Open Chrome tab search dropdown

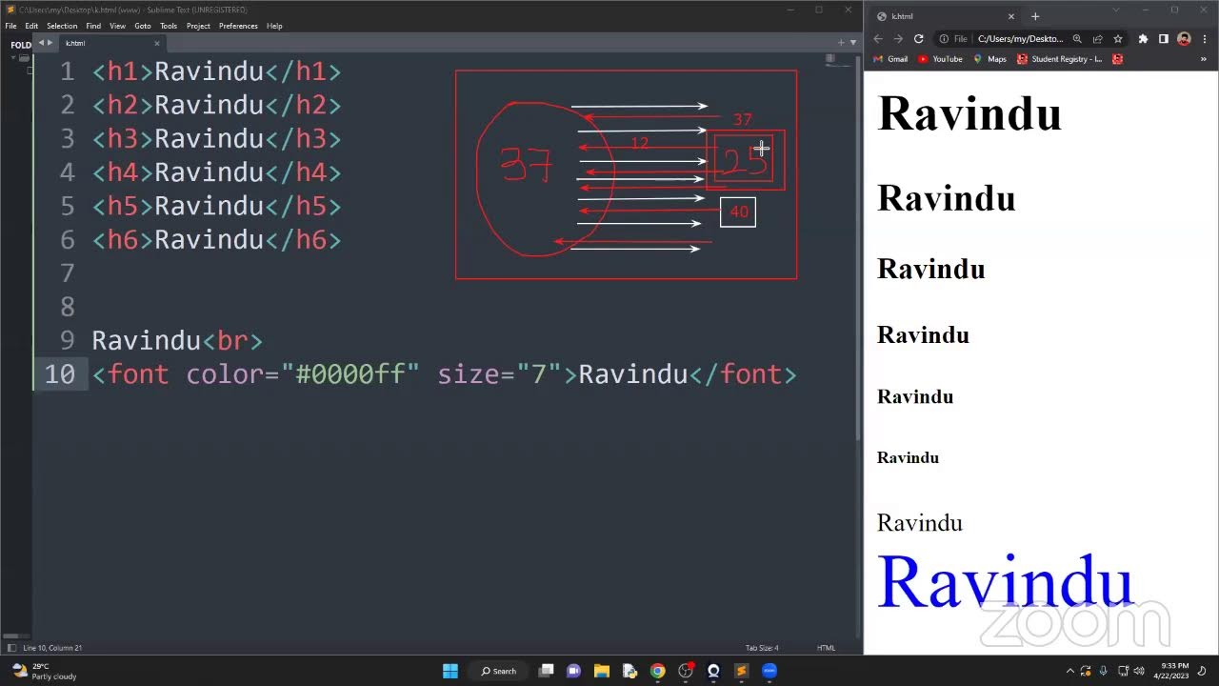[x=1116, y=10]
